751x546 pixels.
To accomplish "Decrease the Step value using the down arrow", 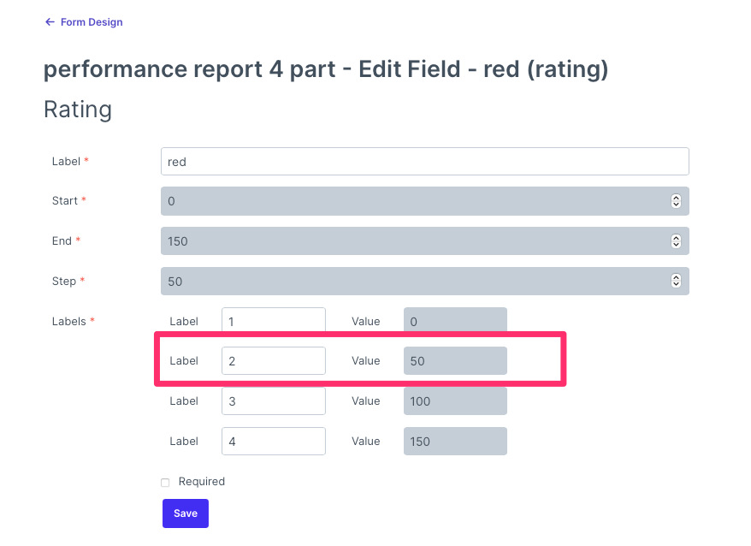I will pyautogui.click(x=676, y=284).
